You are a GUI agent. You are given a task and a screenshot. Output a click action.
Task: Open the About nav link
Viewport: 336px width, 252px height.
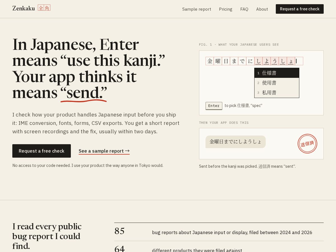pyautogui.click(x=262, y=9)
